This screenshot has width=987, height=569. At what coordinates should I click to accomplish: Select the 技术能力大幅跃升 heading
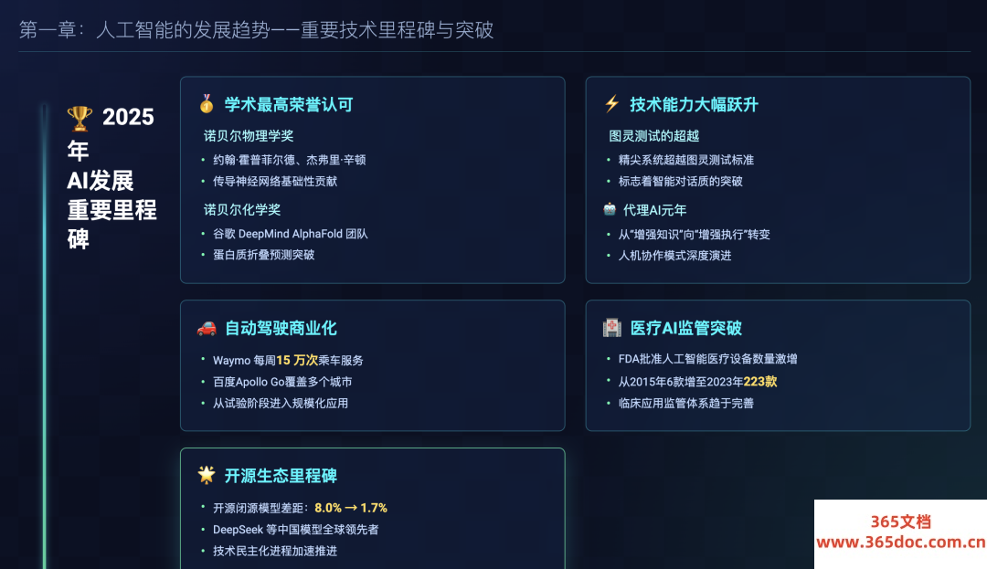694,104
